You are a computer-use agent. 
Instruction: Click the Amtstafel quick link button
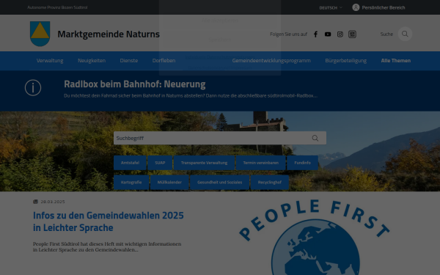coord(130,163)
